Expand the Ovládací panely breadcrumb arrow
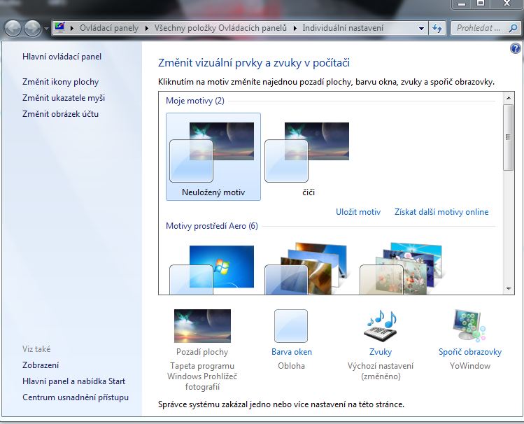Image resolution: width=524 pixels, height=424 pixels. click(x=147, y=29)
